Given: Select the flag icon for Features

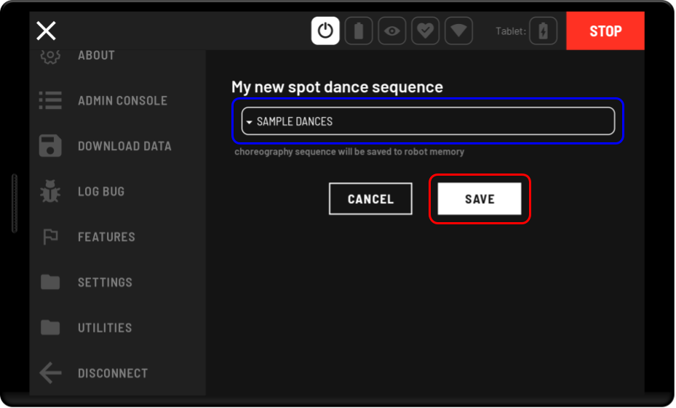Looking at the screenshot, I should click(50, 237).
